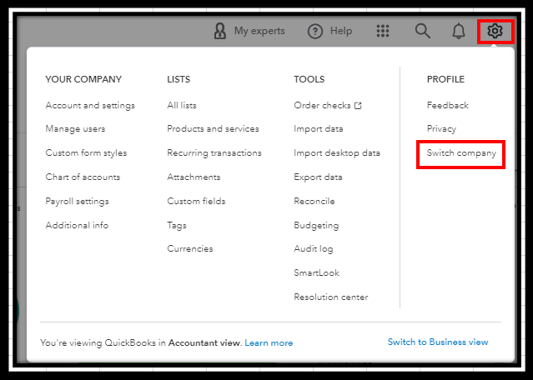Open the Reconcile tool
The height and width of the screenshot is (380, 533).
314,202
